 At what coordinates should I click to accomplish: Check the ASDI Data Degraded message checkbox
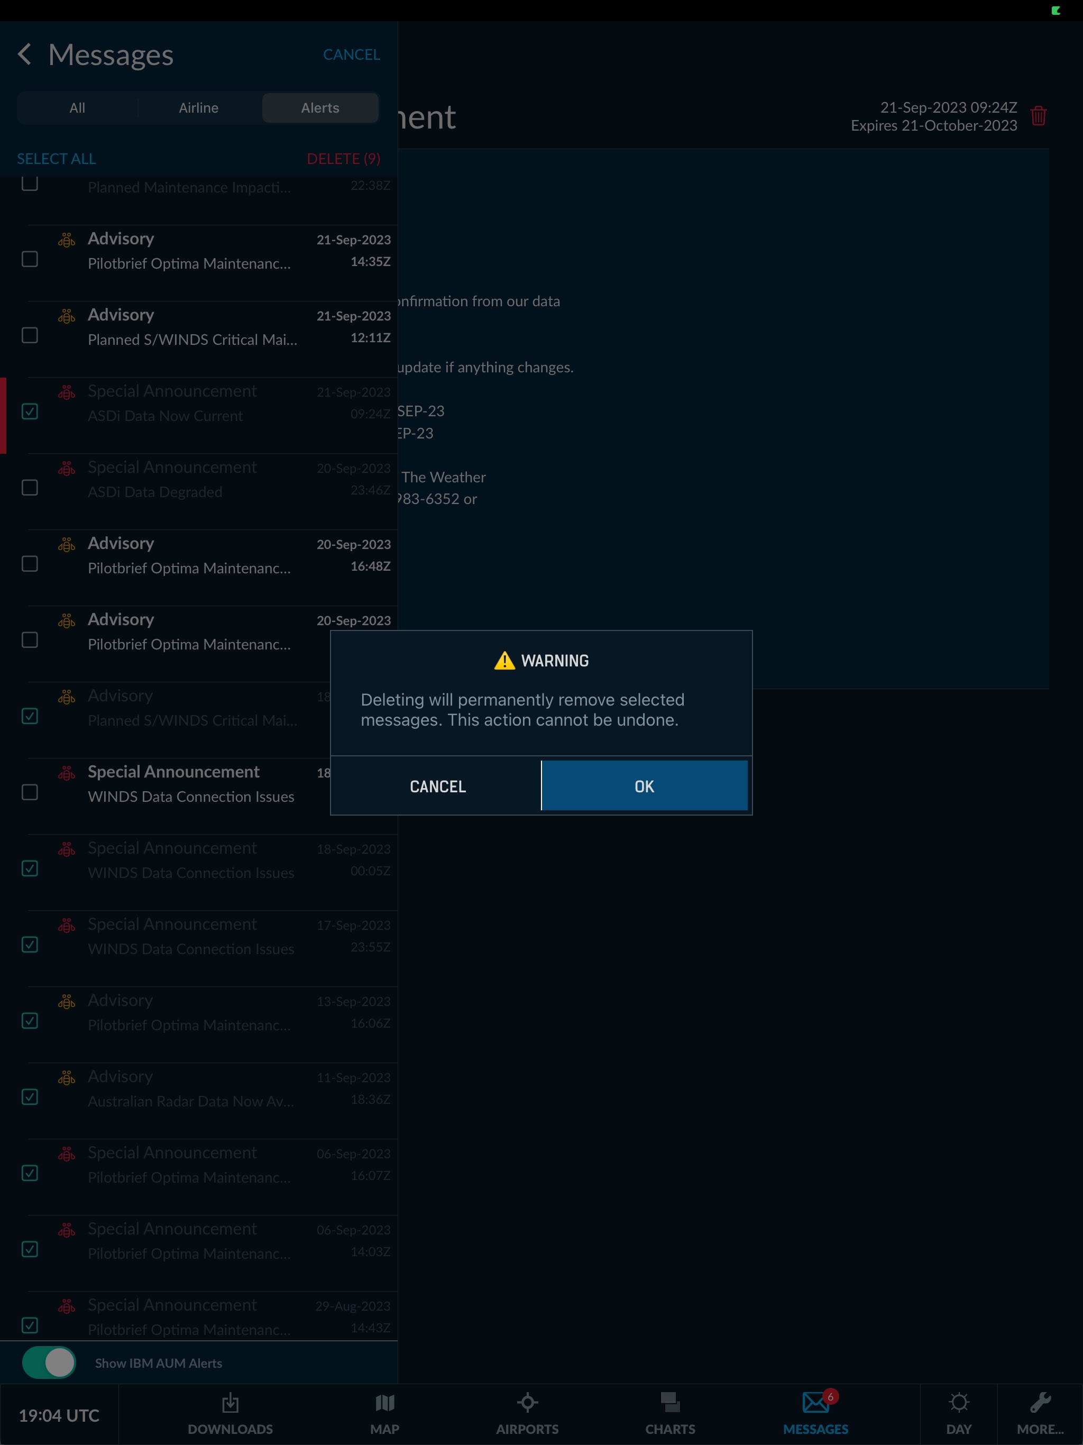tap(30, 487)
